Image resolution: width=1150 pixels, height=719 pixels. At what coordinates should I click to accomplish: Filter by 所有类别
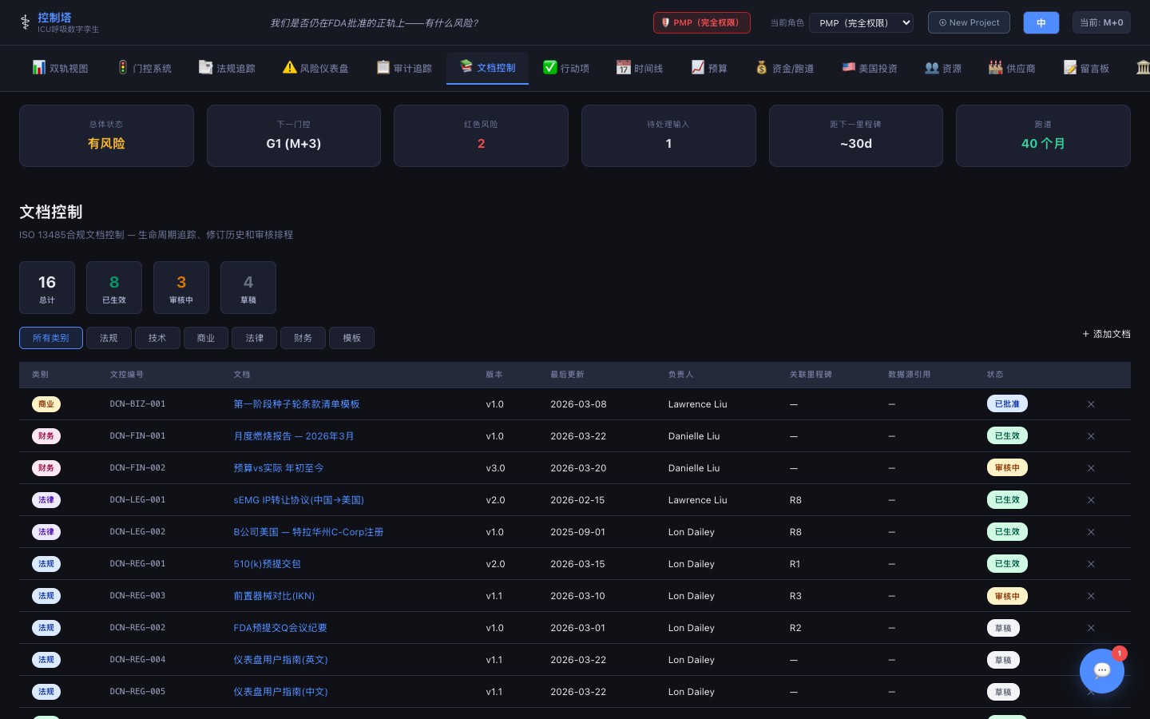[x=51, y=338]
